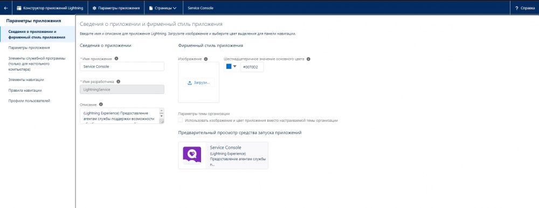Click the Описание text area
This screenshot has width=539, height=208.
[120, 116]
